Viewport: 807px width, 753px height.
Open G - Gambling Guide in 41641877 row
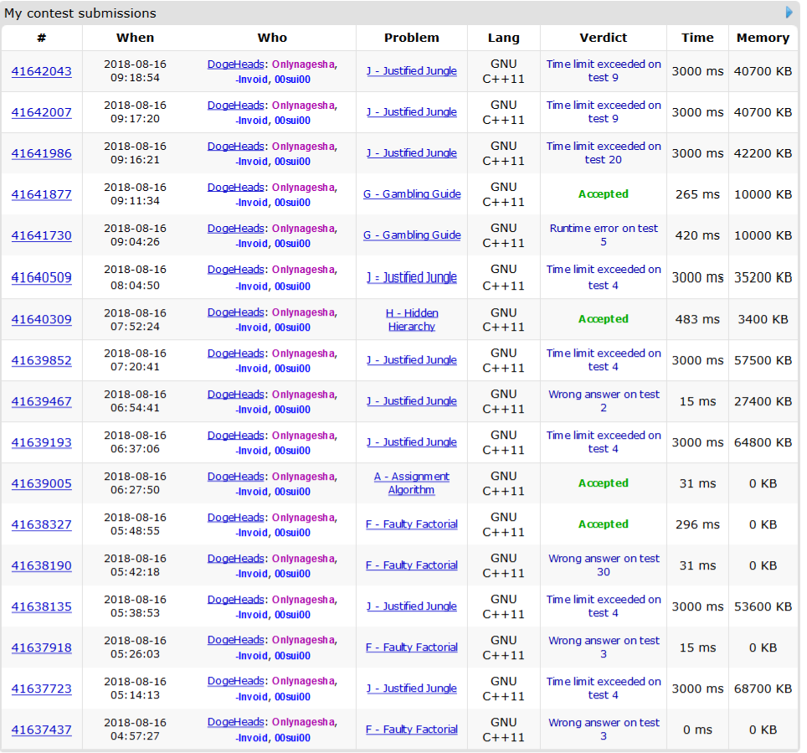click(411, 194)
